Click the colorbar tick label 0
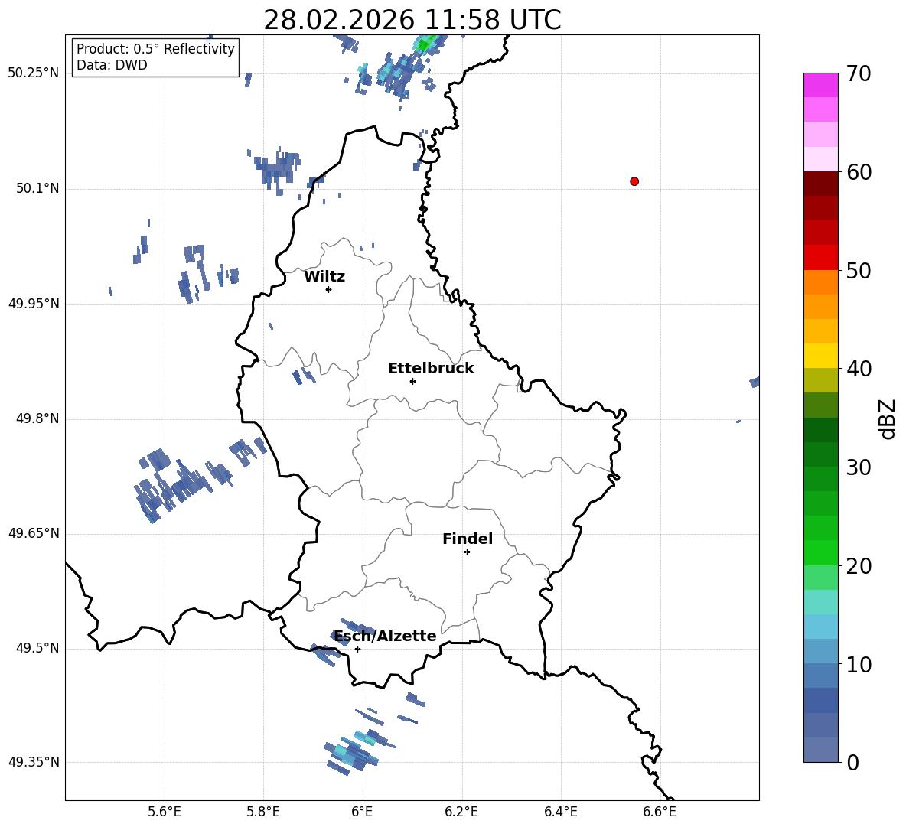 [x=852, y=763]
